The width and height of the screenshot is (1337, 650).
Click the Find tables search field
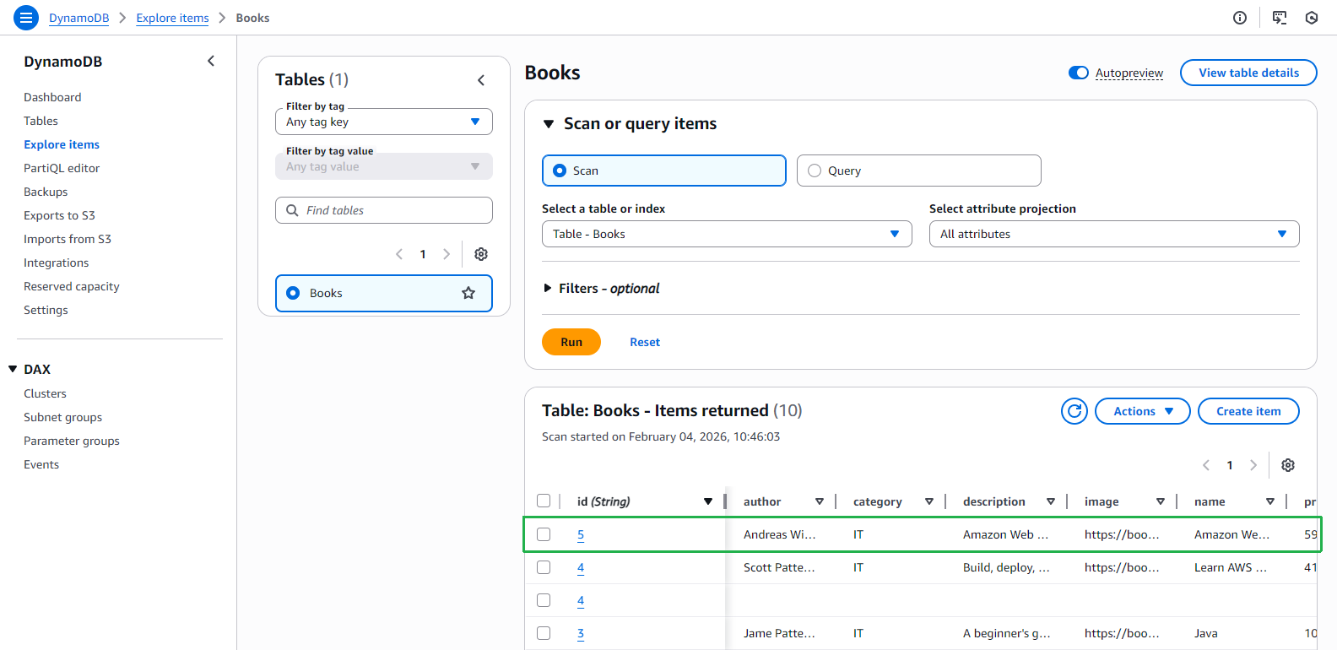point(384,210)
